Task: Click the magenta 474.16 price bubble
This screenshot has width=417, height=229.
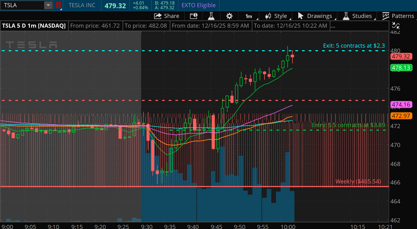Action: click(401, 105)
